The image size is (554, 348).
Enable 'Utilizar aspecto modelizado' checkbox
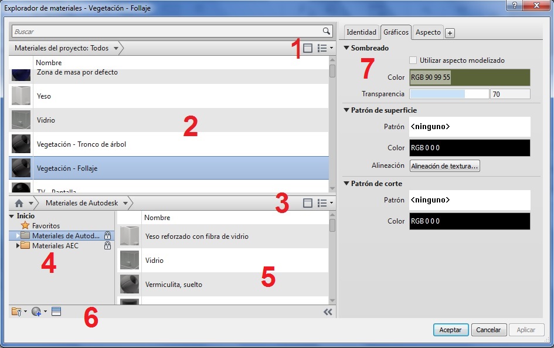413,60
